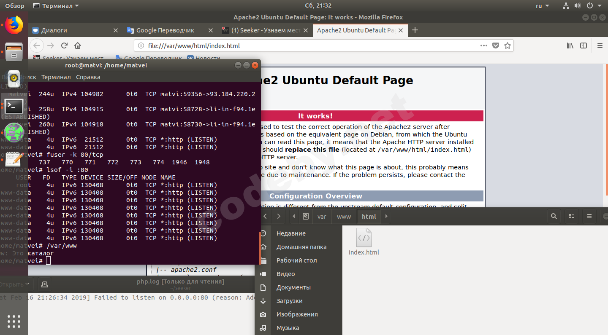Screen dimensions: 608x335
Task: Click the 'www' path breadcrumb button
Action: click(x=344, y=217)
